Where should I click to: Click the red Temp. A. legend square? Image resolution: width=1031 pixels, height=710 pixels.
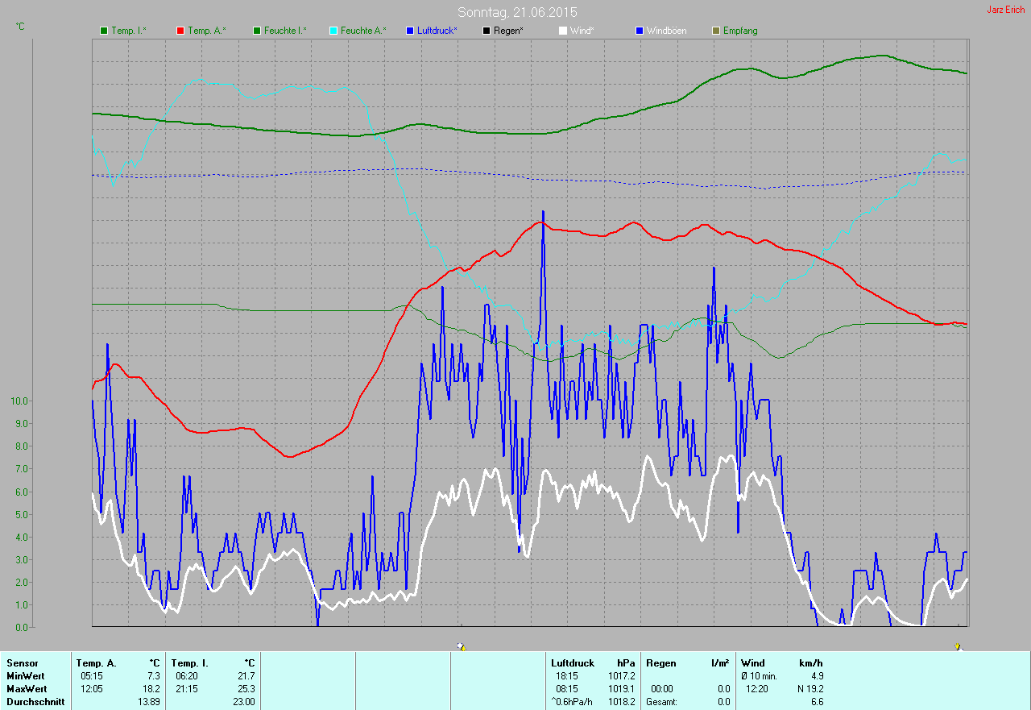tap(180, 31)
